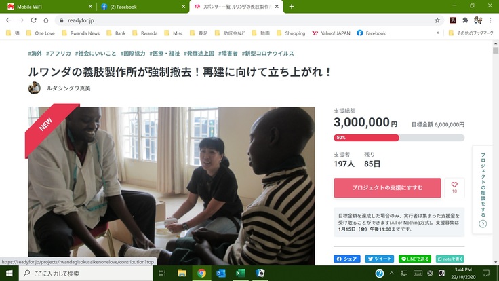Expand the その他のブックマーク folder
This screenshot has width=499, height=281.
coord(469,33)
